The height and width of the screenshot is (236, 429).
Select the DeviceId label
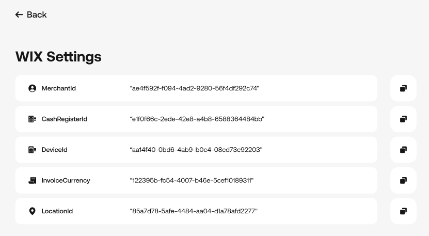54,150
